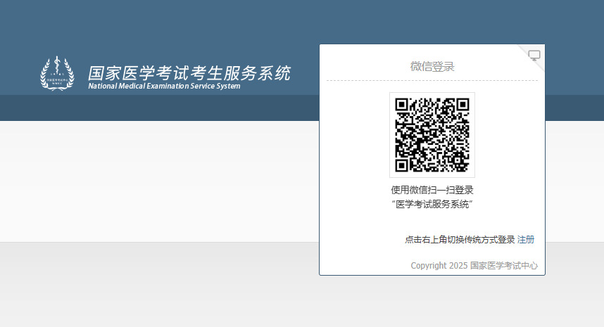The image size is (604, 327).
Task: Click the National Medical Examination Center logo emblem
Action: [58, 73]
